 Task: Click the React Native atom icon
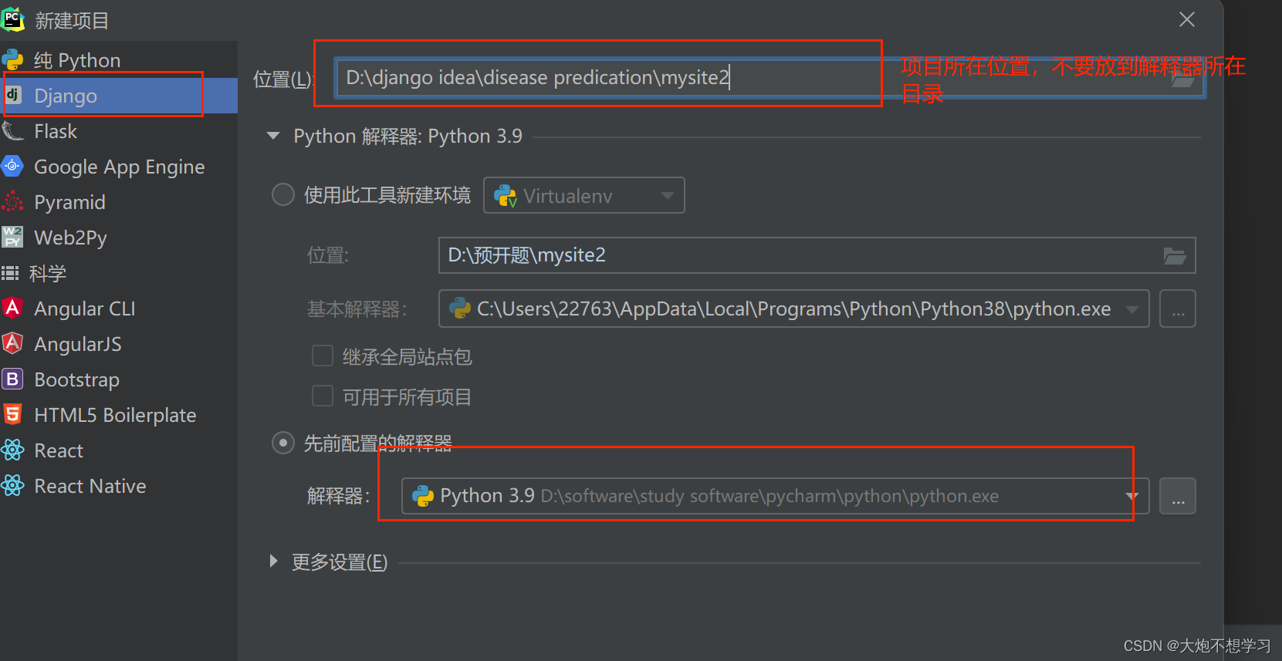click(12, 485)
